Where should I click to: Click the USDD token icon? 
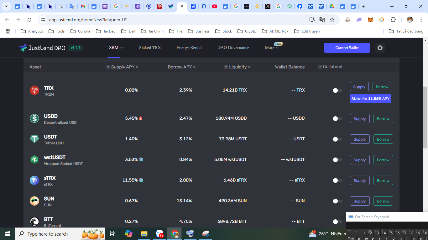coord(34,118)
